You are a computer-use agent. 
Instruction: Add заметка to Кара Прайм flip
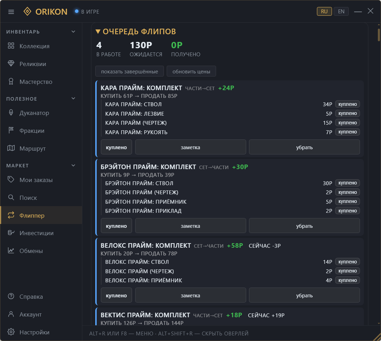[190, 147]
